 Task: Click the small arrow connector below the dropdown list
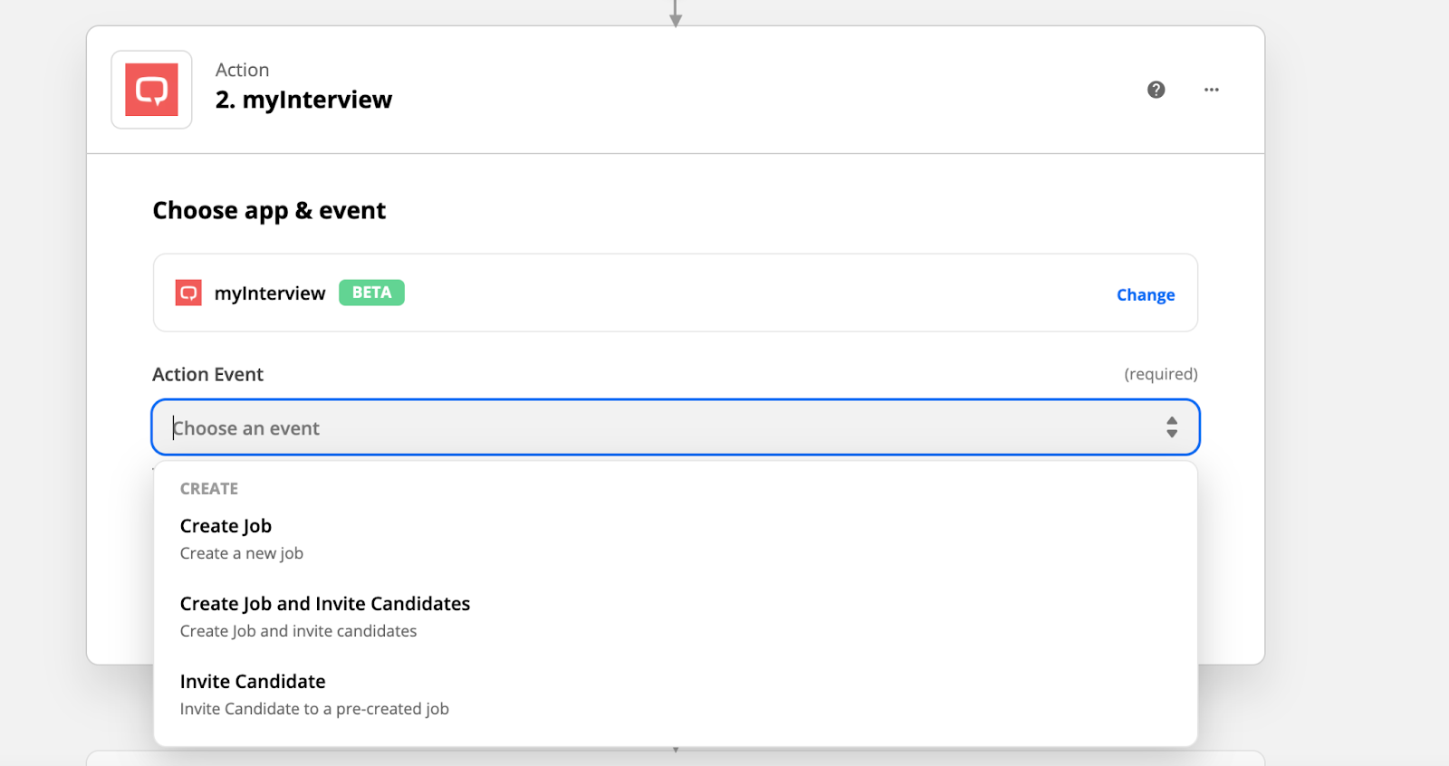pyautogui.click(x=676, y=750)
